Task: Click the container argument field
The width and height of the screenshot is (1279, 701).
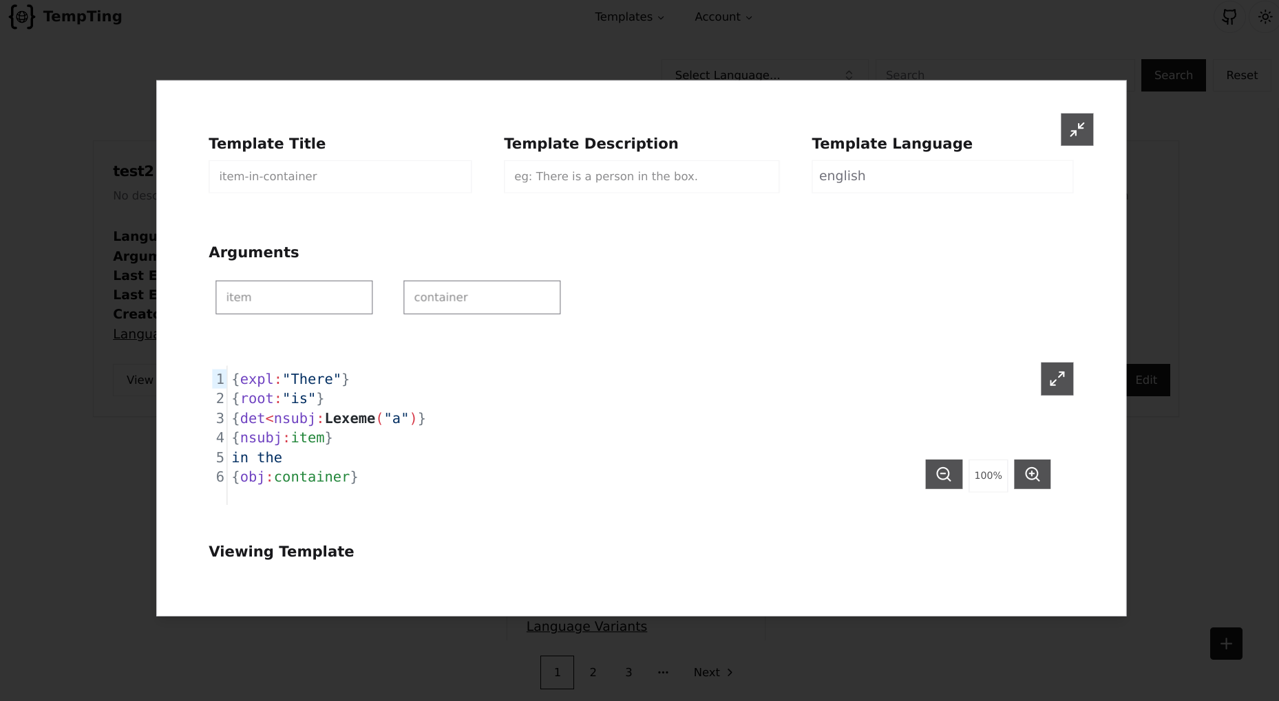Action: (x=482, y=297)
